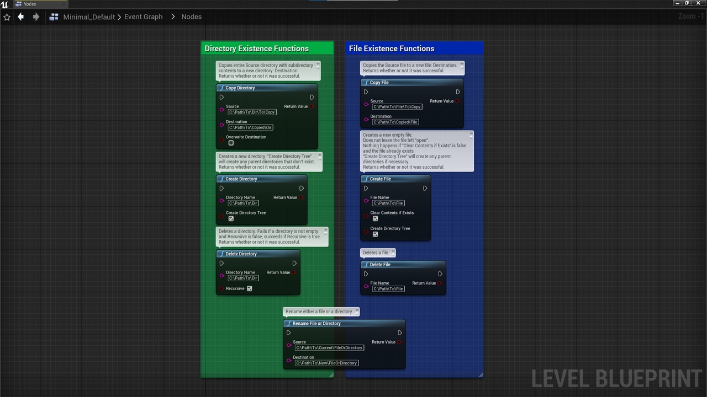Click Copy File Destination path field
This screenshot has height=397, width=707.
tap(395, 122)
